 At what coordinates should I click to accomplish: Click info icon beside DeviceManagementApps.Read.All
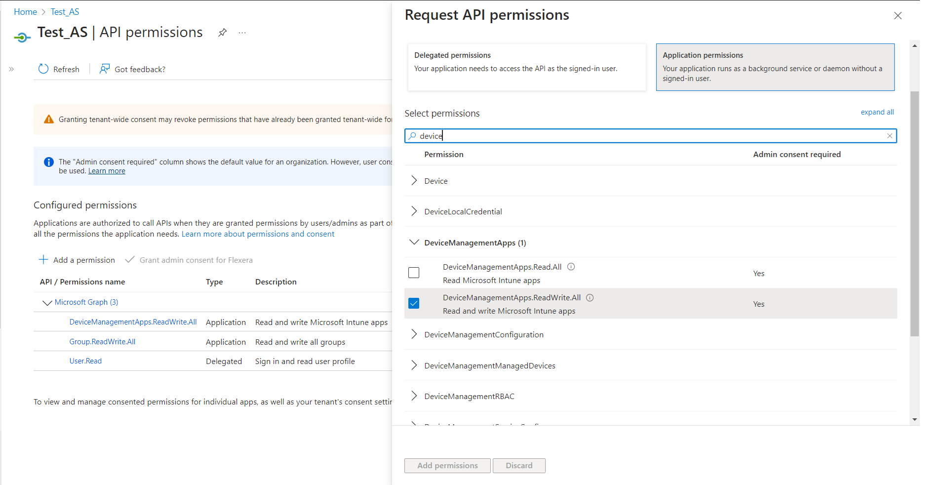point(571,267)
